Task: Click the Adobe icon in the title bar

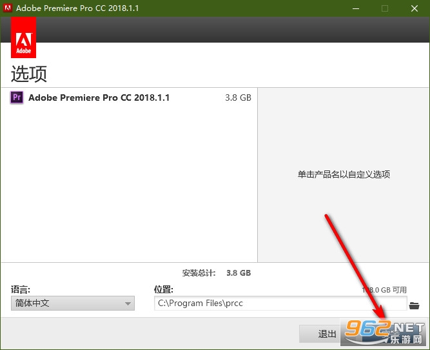Action: [x=7, y=8]
